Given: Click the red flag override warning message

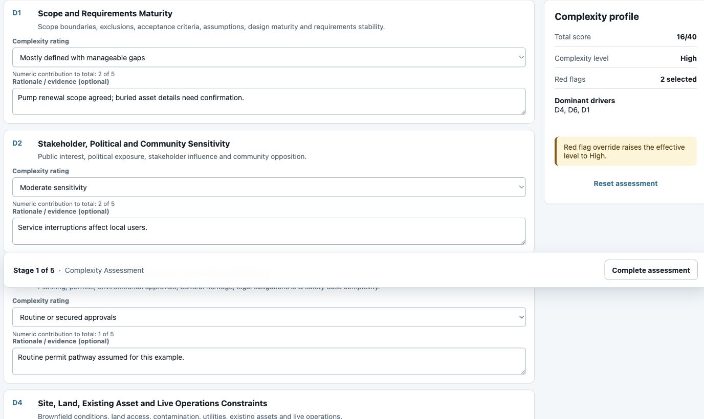Looking at the screenshot, I should (626, 151).
